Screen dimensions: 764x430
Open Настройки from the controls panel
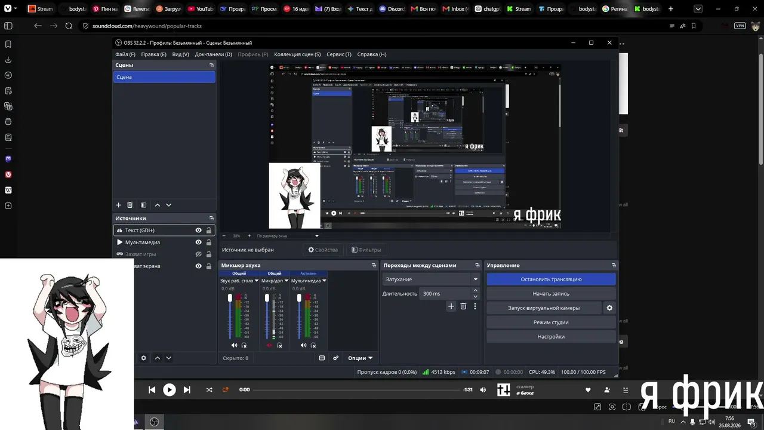[551, 336]
